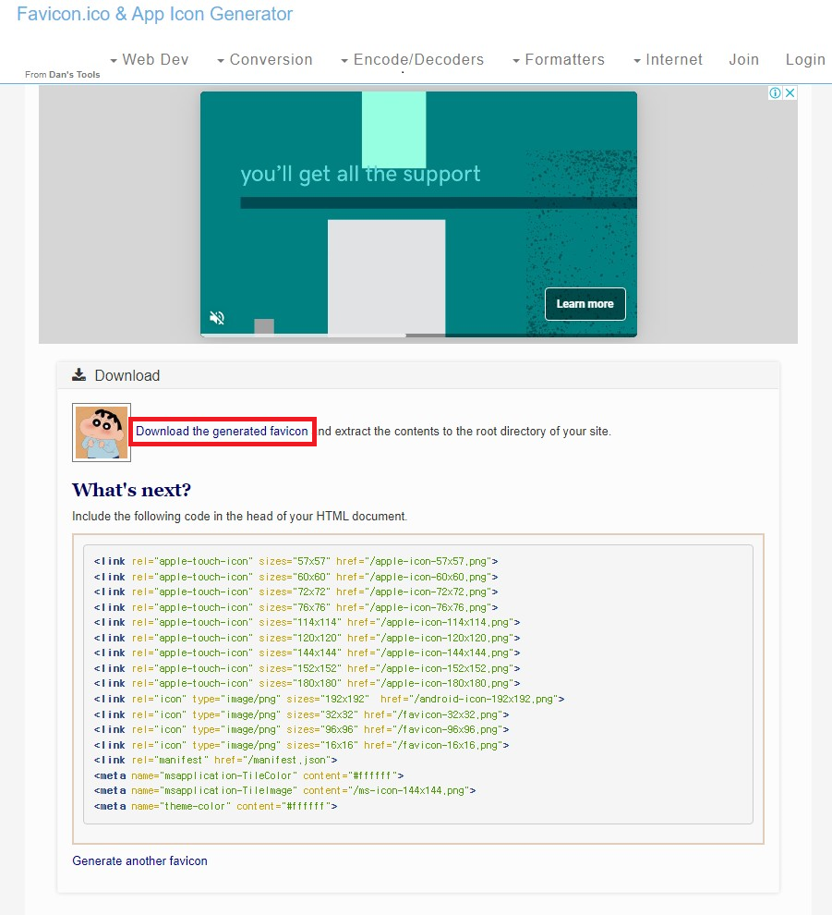
Task: Click the msapplication-TileImage meta line
Action: tap(284, 791)
